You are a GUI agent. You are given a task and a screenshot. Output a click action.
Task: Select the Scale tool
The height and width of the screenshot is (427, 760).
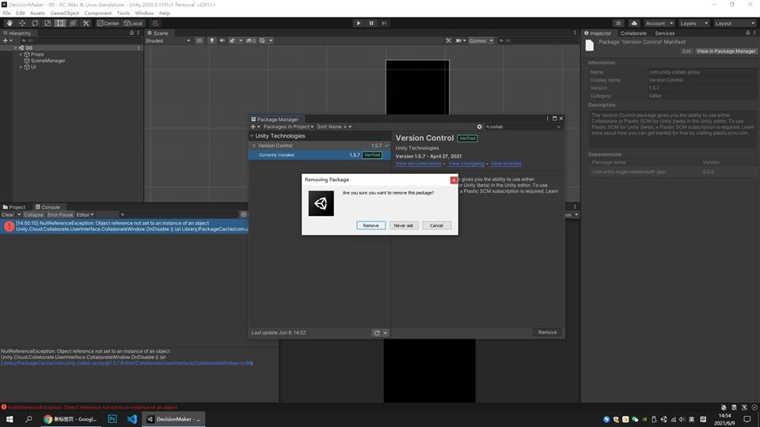tap(47, 23)
